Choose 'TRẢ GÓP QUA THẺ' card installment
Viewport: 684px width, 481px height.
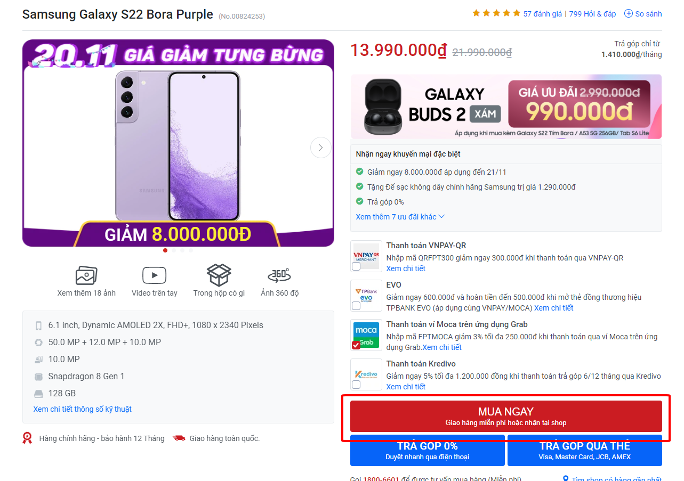coord(584,451)
